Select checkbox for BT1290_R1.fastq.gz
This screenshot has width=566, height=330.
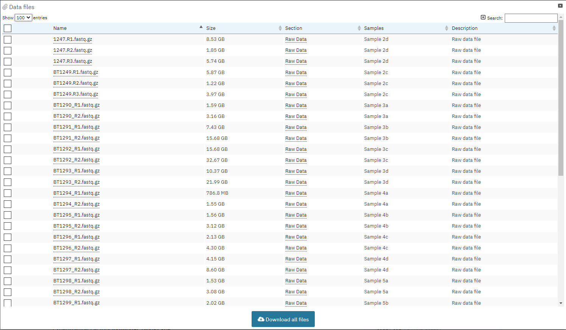8,105
